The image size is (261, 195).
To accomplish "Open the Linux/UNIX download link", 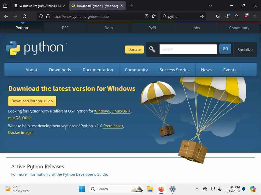I will pos(121,111).
